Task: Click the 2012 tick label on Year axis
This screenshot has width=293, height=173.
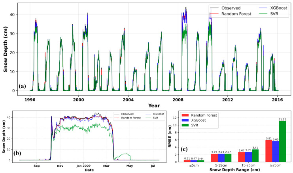Action: 228,100
